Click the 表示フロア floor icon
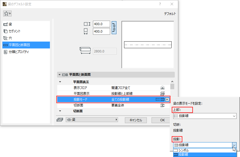This screenshot has width=240, height=157. coord(162,87)
